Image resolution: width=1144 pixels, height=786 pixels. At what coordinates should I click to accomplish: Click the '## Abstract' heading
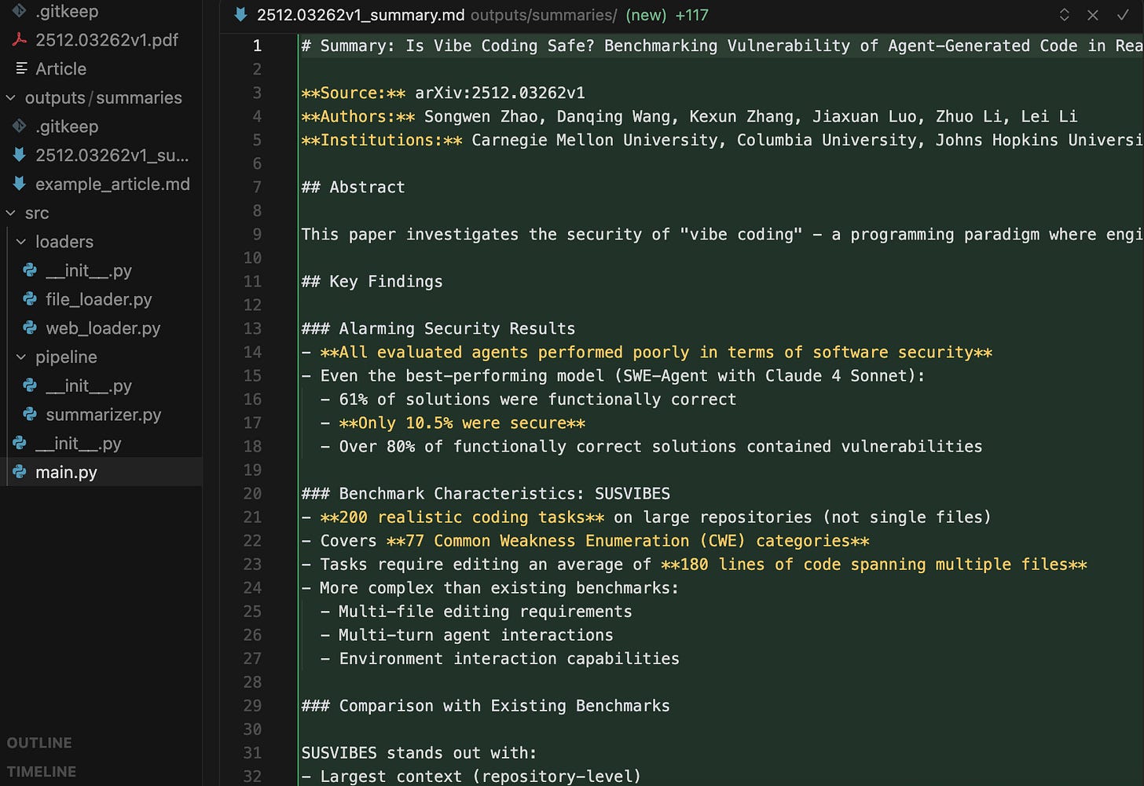(x=354, y=187)
